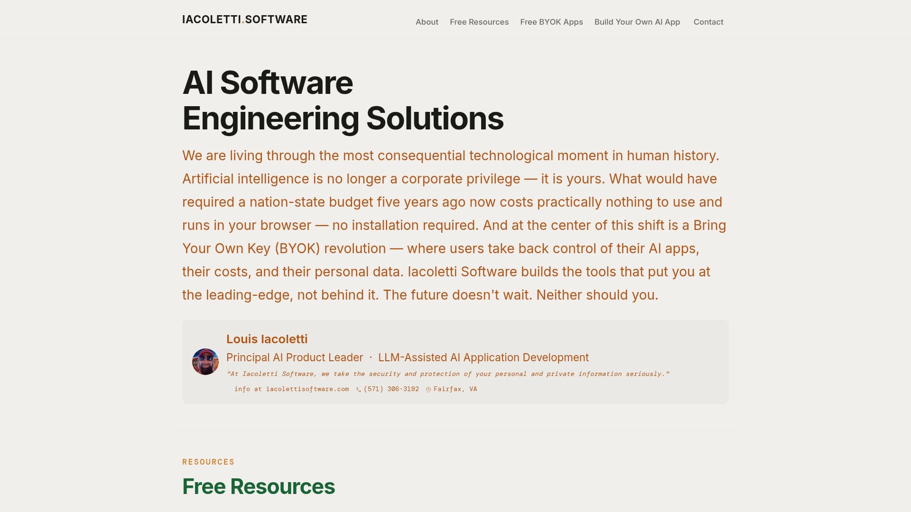Screen dimensions: 911x512
Task: Click the phone receiver icon beside the number
Action: click(358, 389)
